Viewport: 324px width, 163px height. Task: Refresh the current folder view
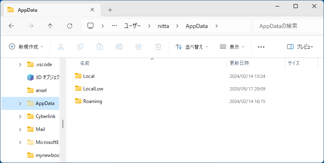70,26
